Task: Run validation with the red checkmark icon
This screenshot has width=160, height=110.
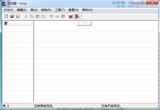Action: click(71, 16)
